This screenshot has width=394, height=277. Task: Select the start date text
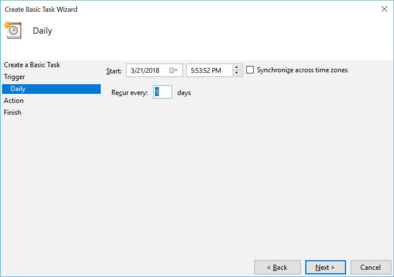145,70
